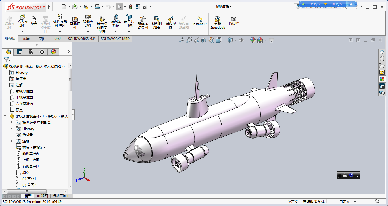The width and height of the screenshot is (388, 206).
Task: Switch to the 草图 ribbon tab
Action: pos(42,39)
